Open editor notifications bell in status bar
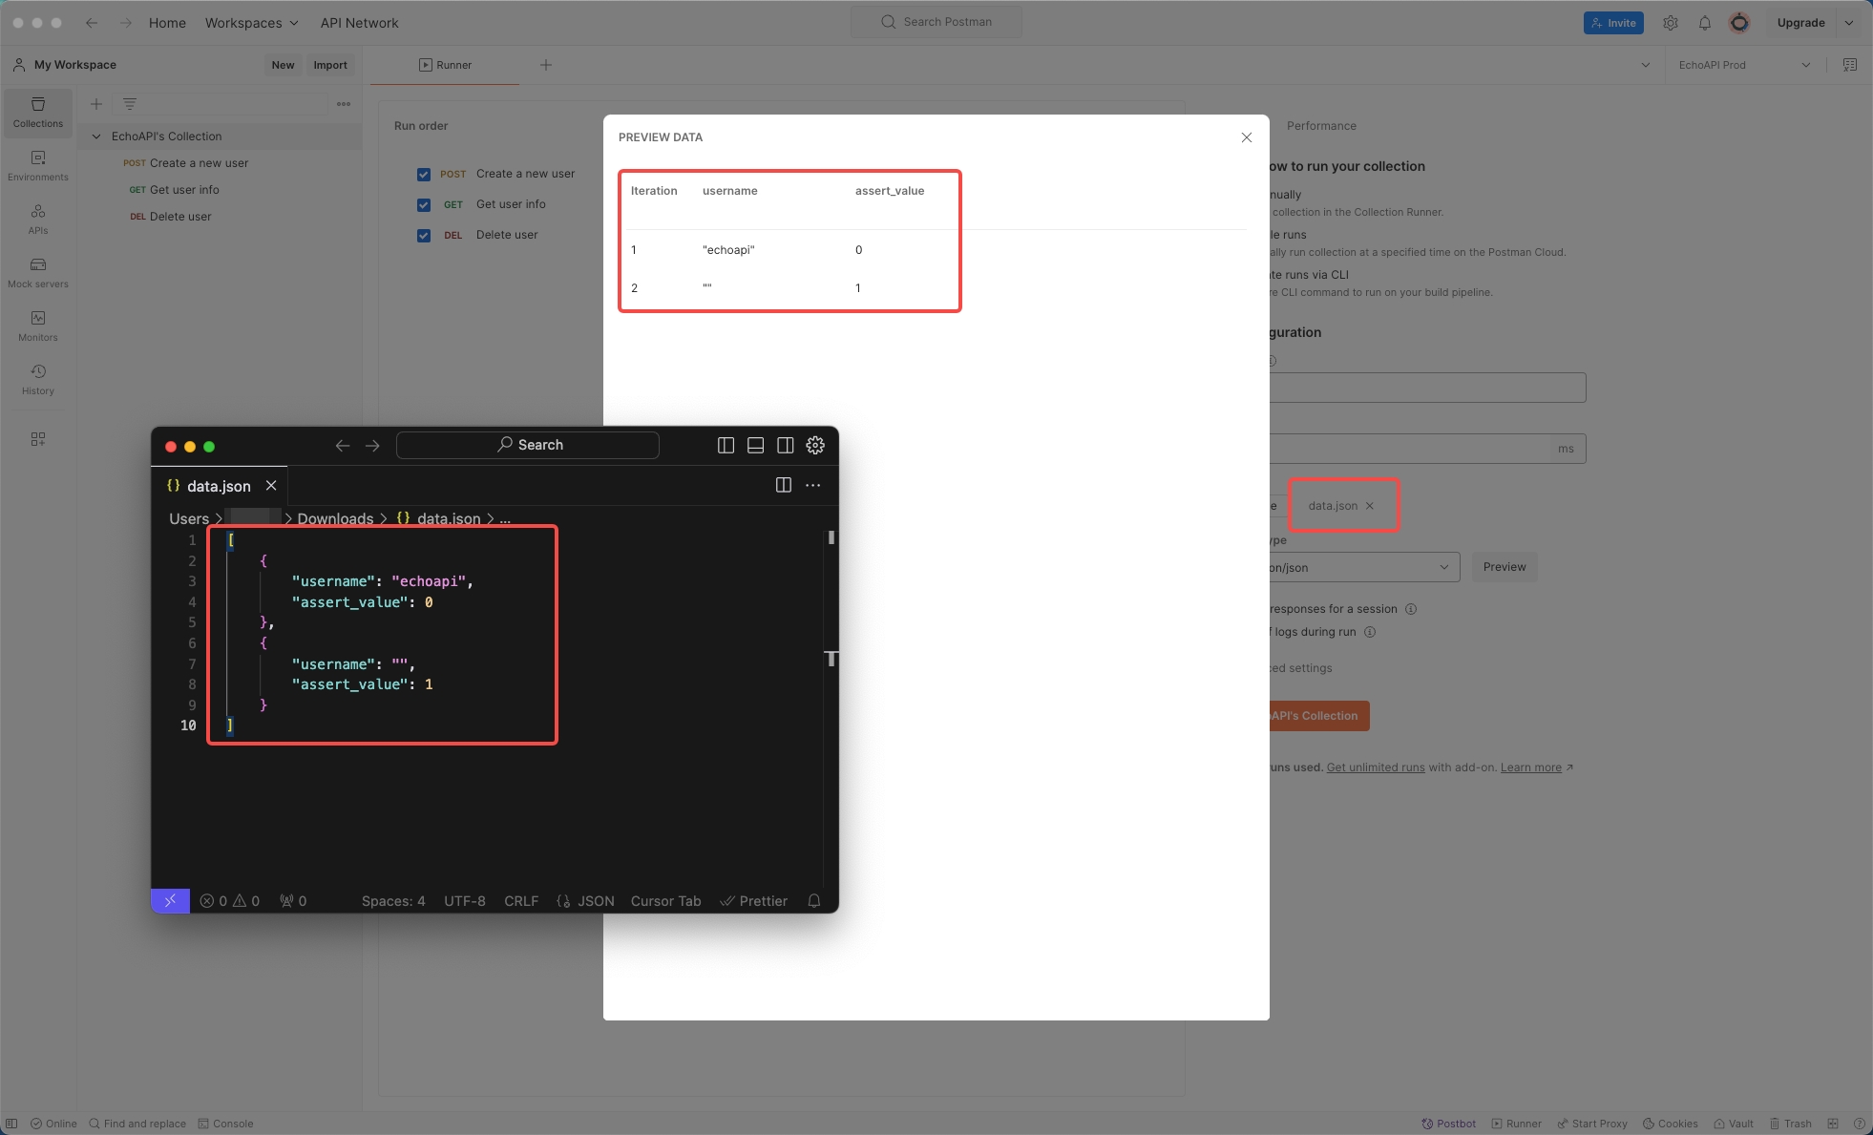The image size is (1873, 1135). (x=814, y=901)
